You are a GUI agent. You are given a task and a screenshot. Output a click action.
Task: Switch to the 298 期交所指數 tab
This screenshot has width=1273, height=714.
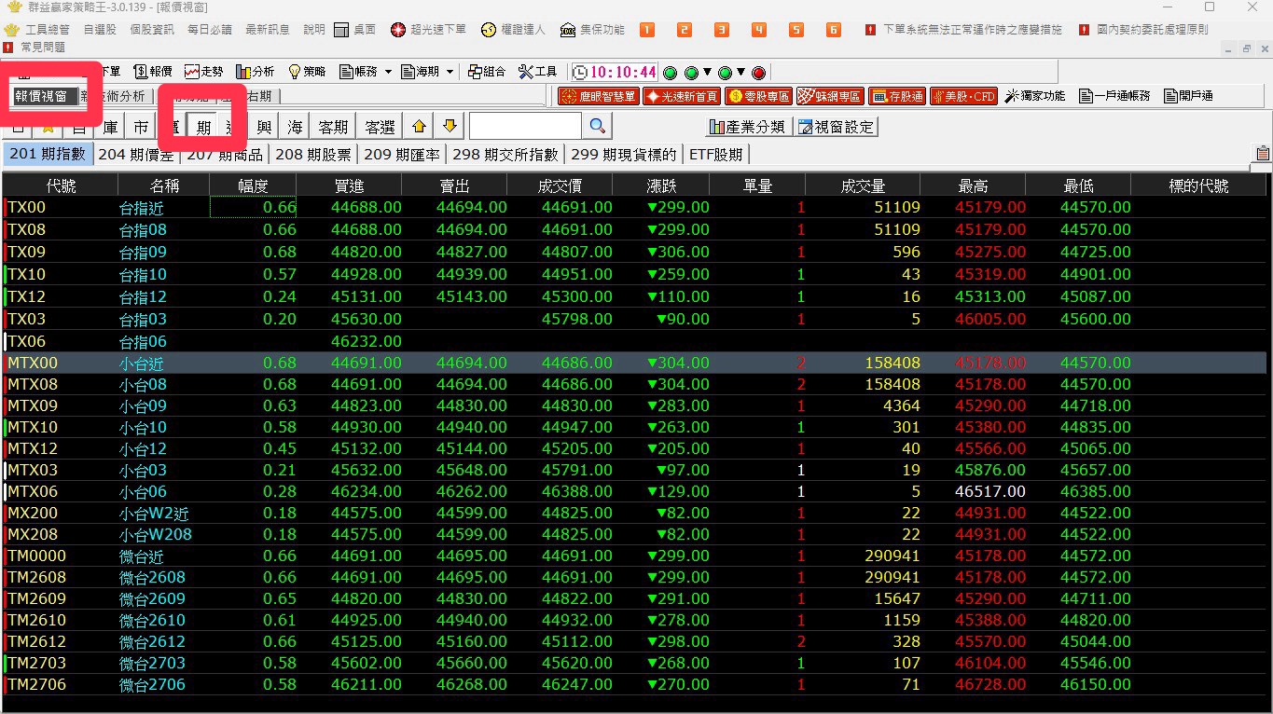tap(505, 155)
